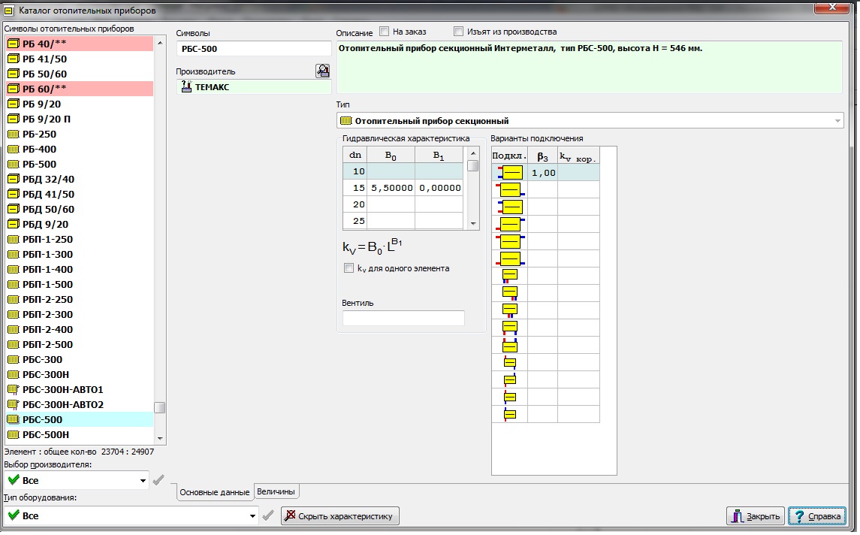This screenshot has width=860, height=535.
Task: Switch to the 'Основные данные' tab
Action: pyautogui.click(x=214, y=492)
